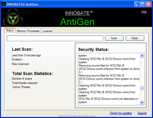Click Check for updates link
The image size is (153, 118).
pos(121,113)
